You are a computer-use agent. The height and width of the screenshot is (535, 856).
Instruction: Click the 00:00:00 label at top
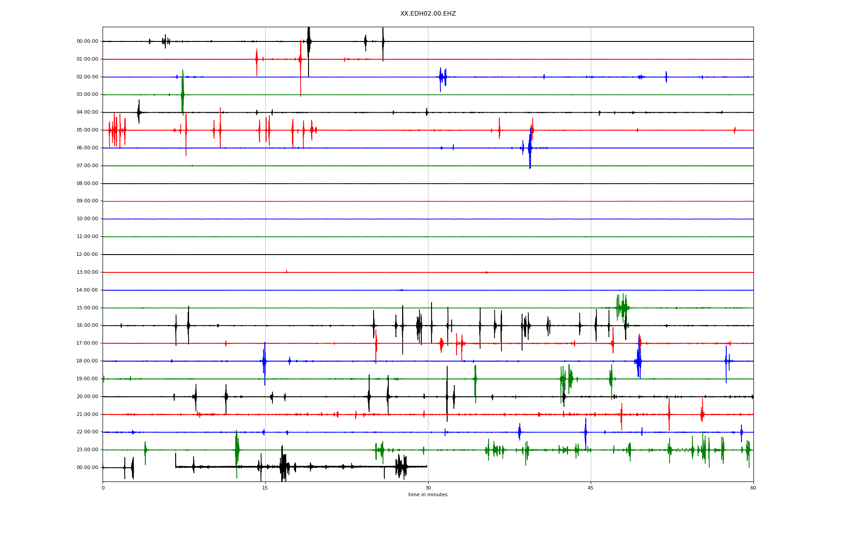87,41
